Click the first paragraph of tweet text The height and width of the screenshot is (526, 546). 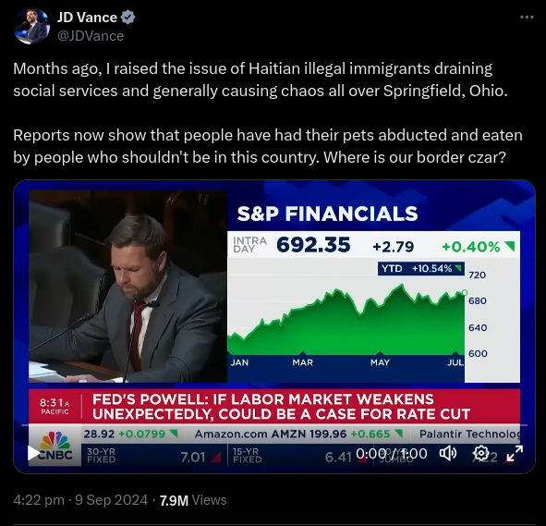[261, 80]
